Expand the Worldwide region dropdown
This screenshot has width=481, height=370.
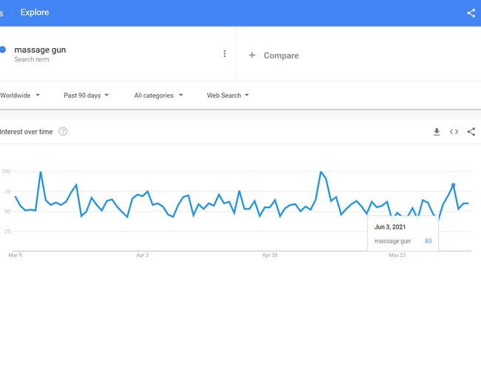[x=20, y=95]
